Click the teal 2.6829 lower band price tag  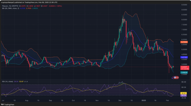[x=184, y=72]
